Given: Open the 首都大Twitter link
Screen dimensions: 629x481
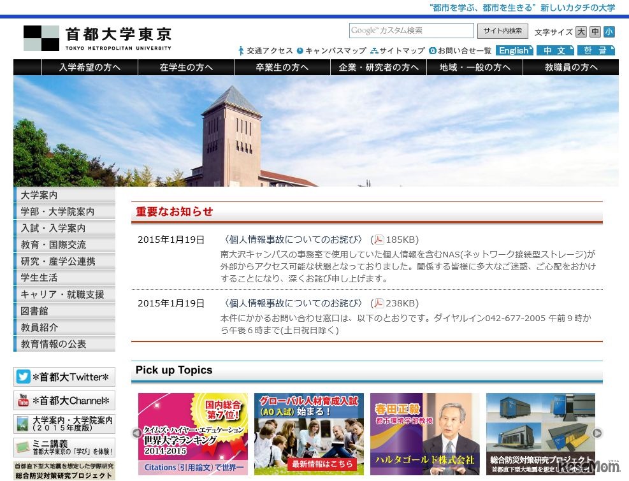Looking at the screenshot, I should [64, 377].
